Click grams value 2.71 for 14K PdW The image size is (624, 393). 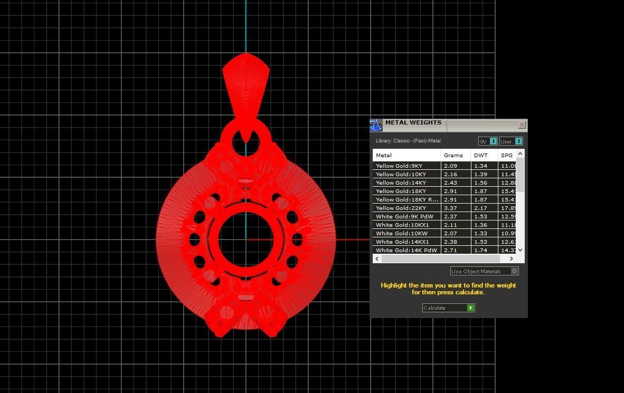click(450, 250)
